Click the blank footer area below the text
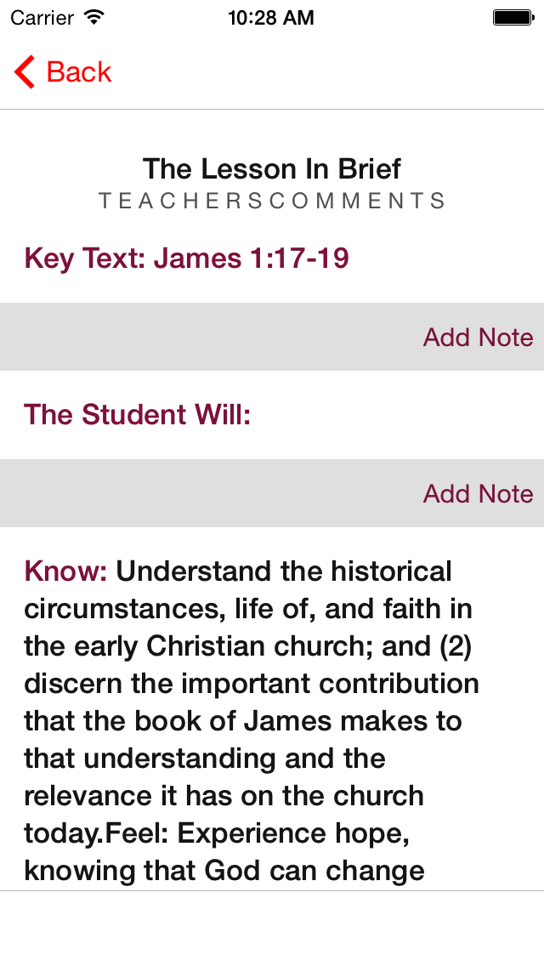Viewport: 544px width, 966px height. pyautogui.click(x=272, y=929)
